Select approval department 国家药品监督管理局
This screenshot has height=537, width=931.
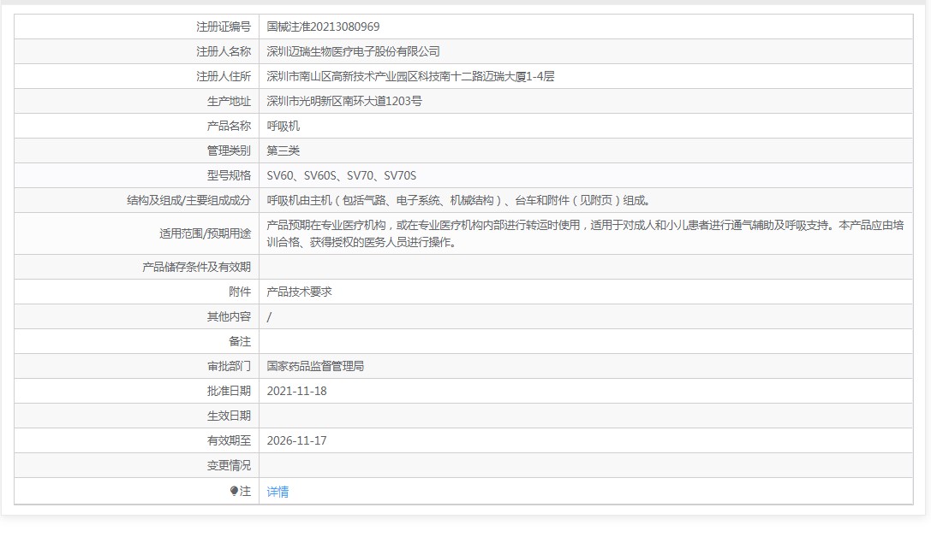pyautogui.click(x=315, y=367)
